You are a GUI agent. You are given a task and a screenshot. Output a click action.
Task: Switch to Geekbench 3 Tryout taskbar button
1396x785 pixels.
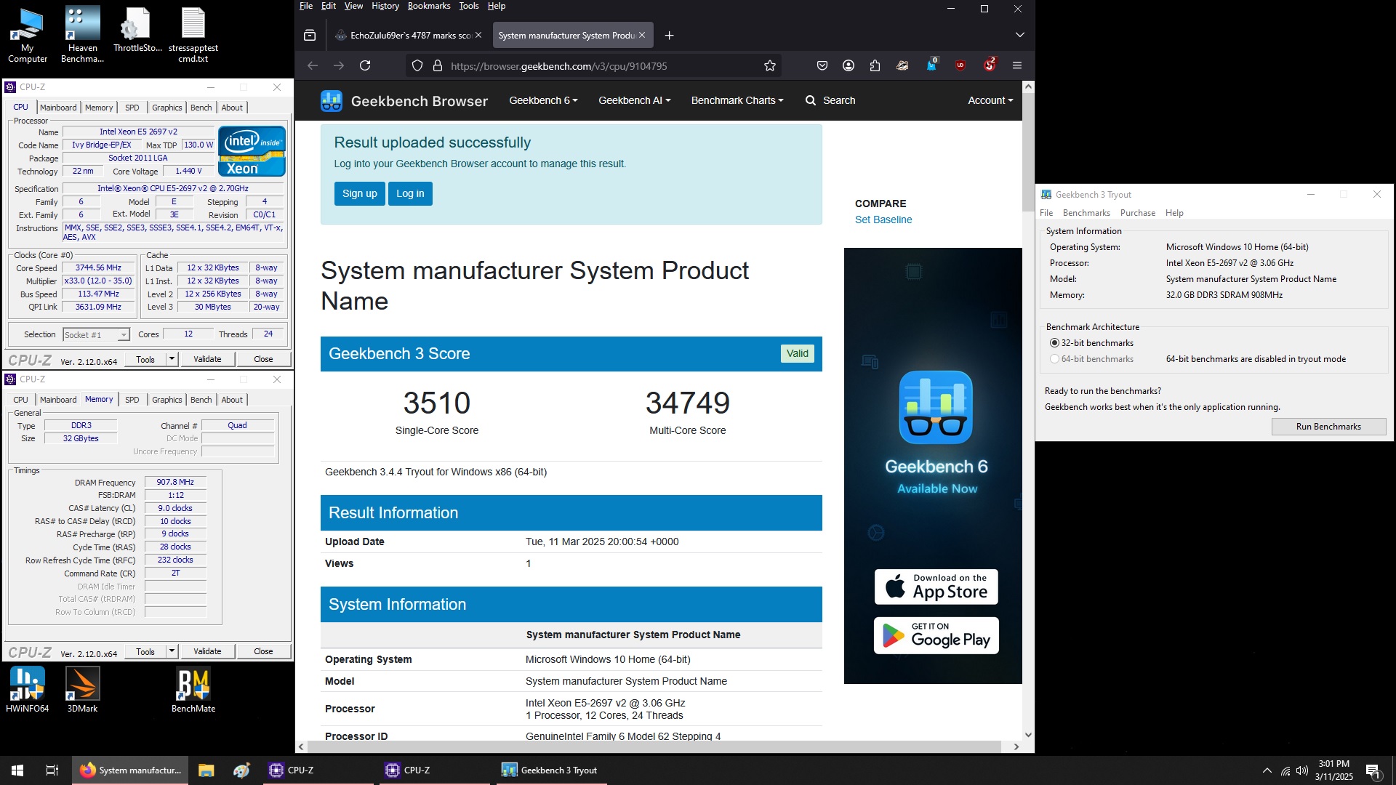pyautogui.click(x=552, y=770)
